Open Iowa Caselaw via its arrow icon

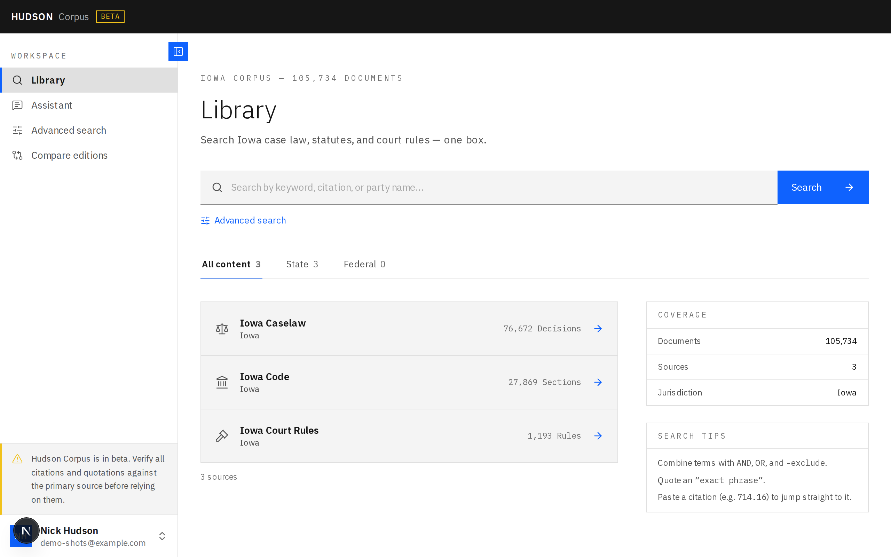coord(598,329)
